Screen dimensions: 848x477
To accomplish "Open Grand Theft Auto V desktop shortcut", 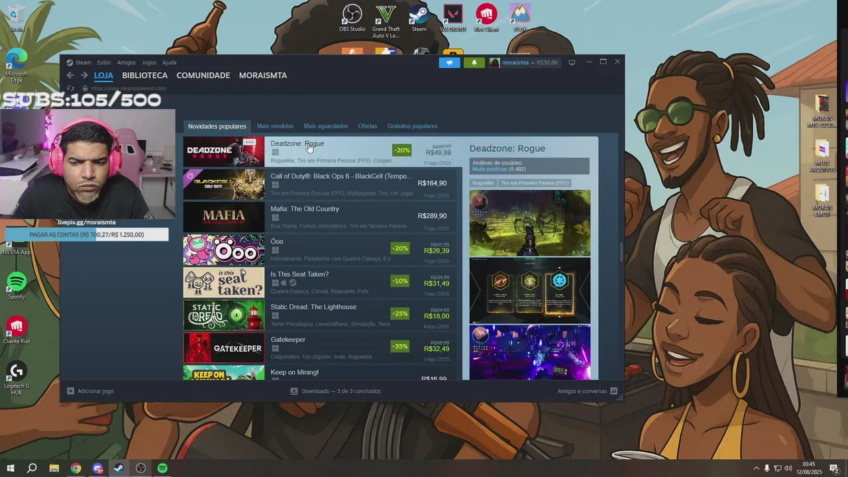I will 386,21.
